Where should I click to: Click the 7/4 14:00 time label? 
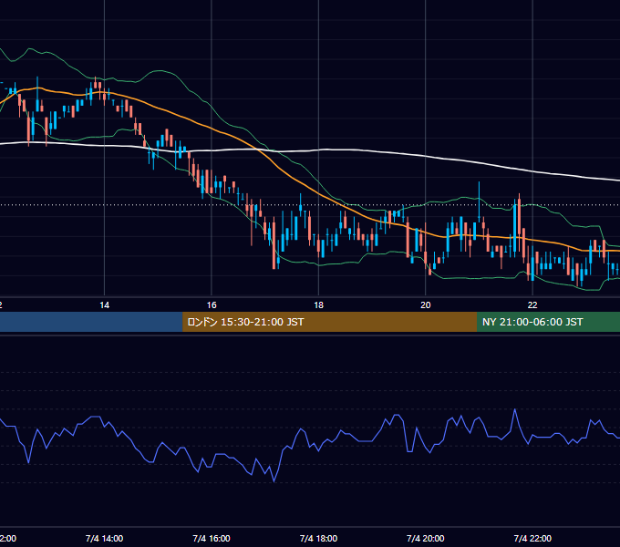click(x=104, y=538)
